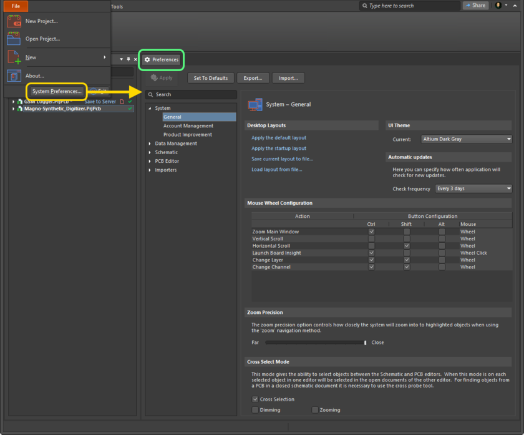Click the user account avatar icon
Viewport: 524px width, 435px height.
(498, 6)
